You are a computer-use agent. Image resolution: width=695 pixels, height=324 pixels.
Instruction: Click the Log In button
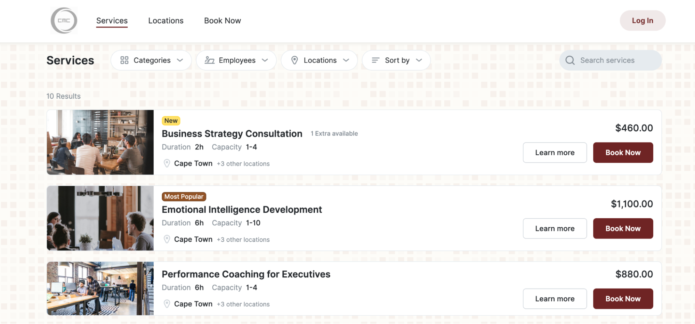(x=643, y=21)
